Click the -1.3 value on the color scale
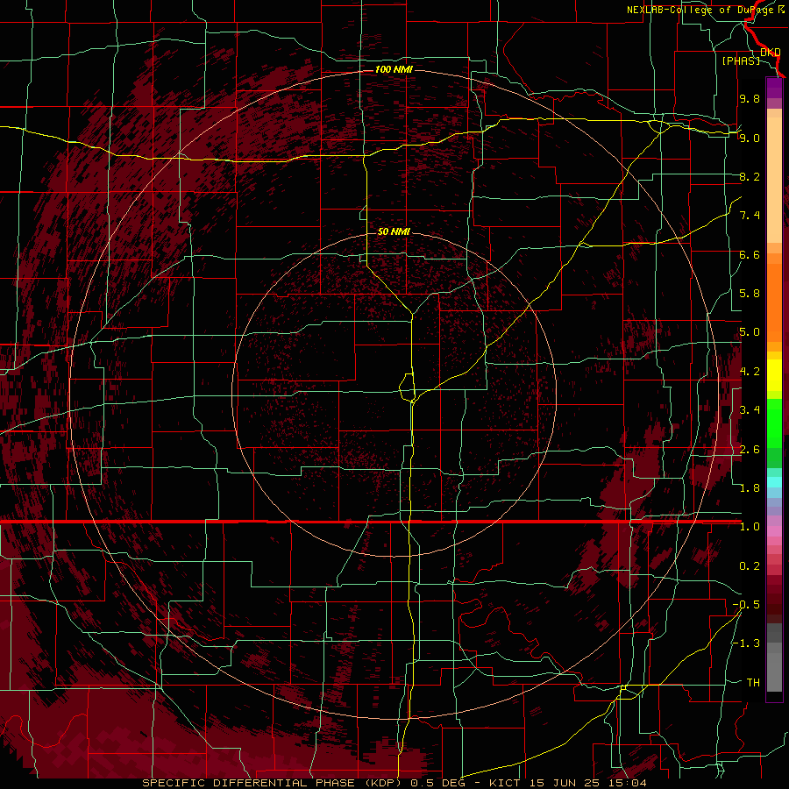The width and height of the screenshot is (789, 789). coord(747,643)
